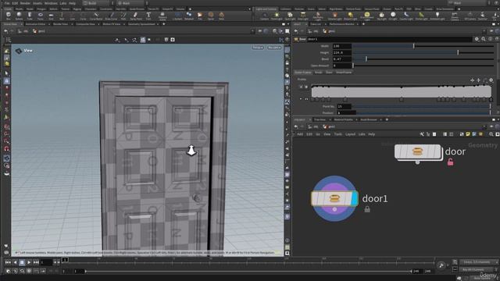Screen dimensions: 500x281
Task: Open the Persp viewport menu
Action: (x=258, y=48)
